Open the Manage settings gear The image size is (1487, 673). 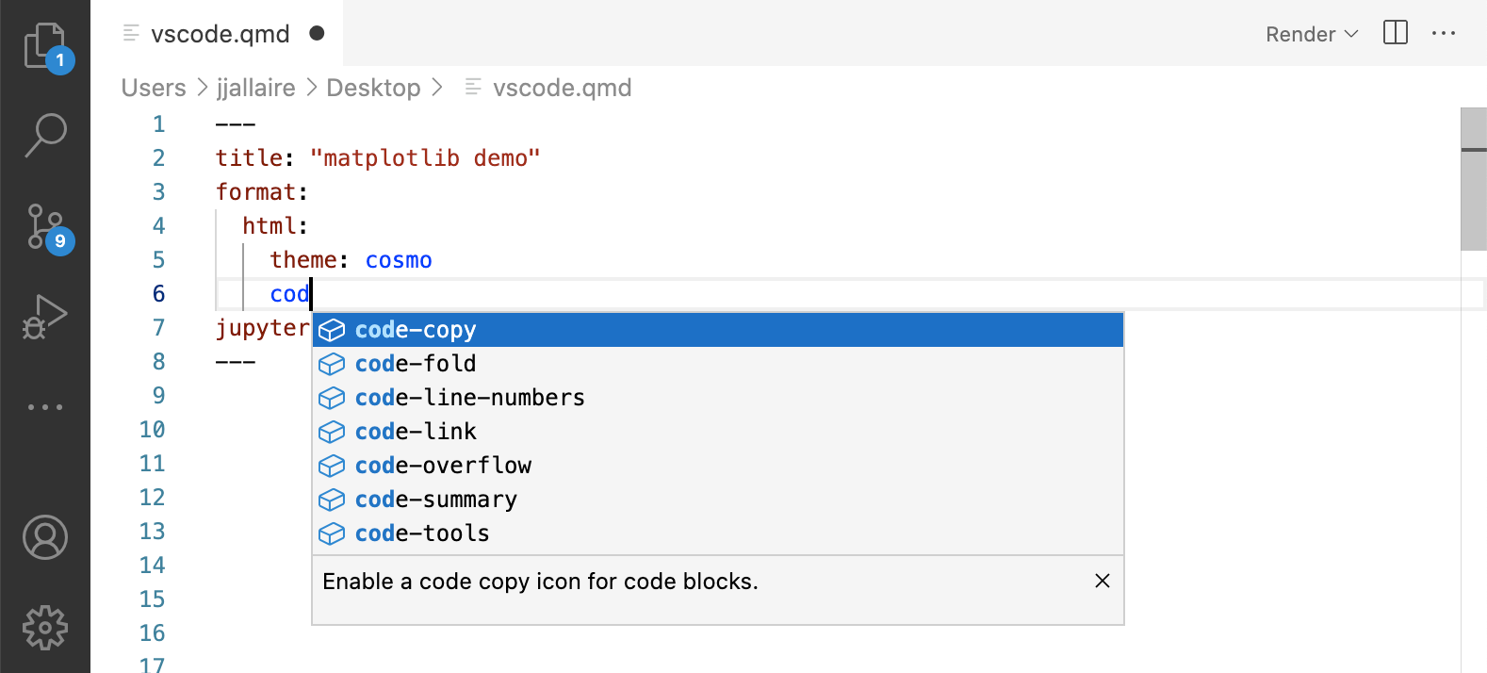coord(45,629)
